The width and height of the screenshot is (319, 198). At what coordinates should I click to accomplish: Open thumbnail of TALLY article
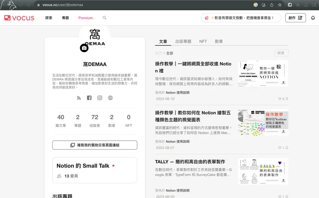click(263, 171)
